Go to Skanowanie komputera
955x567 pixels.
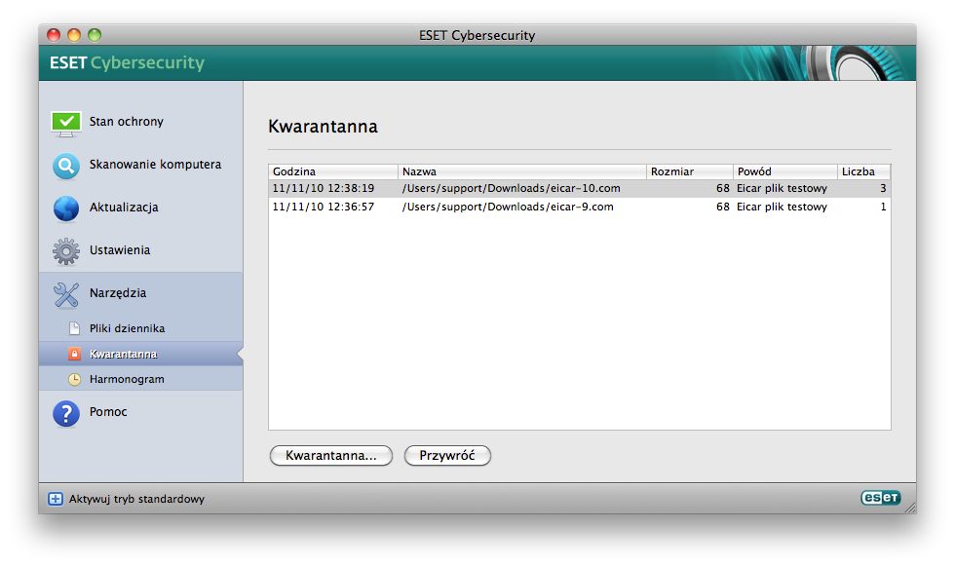(155, 165)
